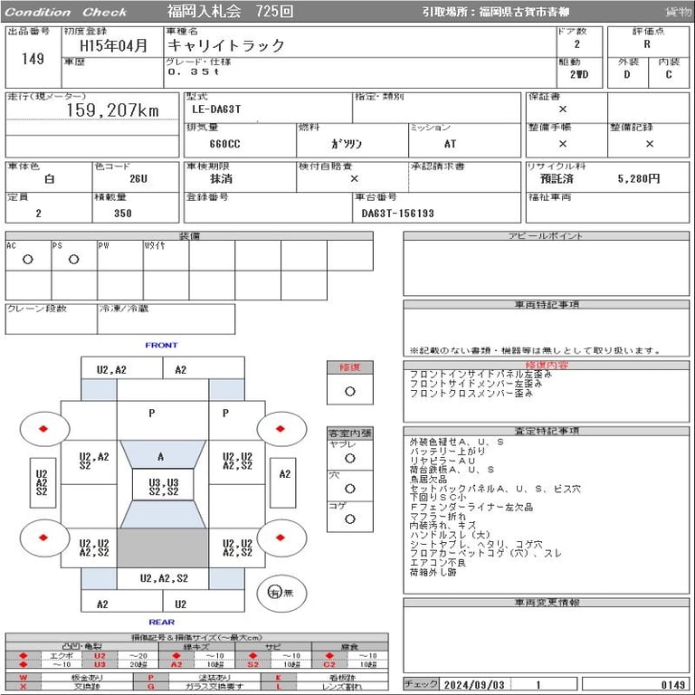
Task: Click the circle under コゲ
Action: [x=349, y=519]
